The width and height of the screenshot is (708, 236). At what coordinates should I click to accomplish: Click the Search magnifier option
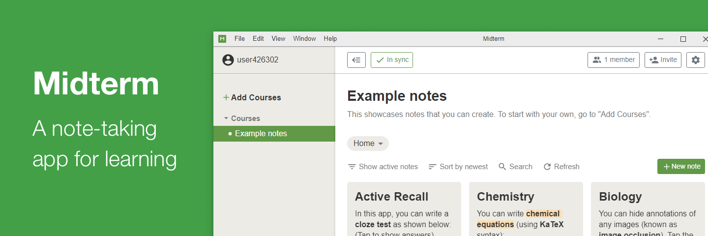click(515, 167)
